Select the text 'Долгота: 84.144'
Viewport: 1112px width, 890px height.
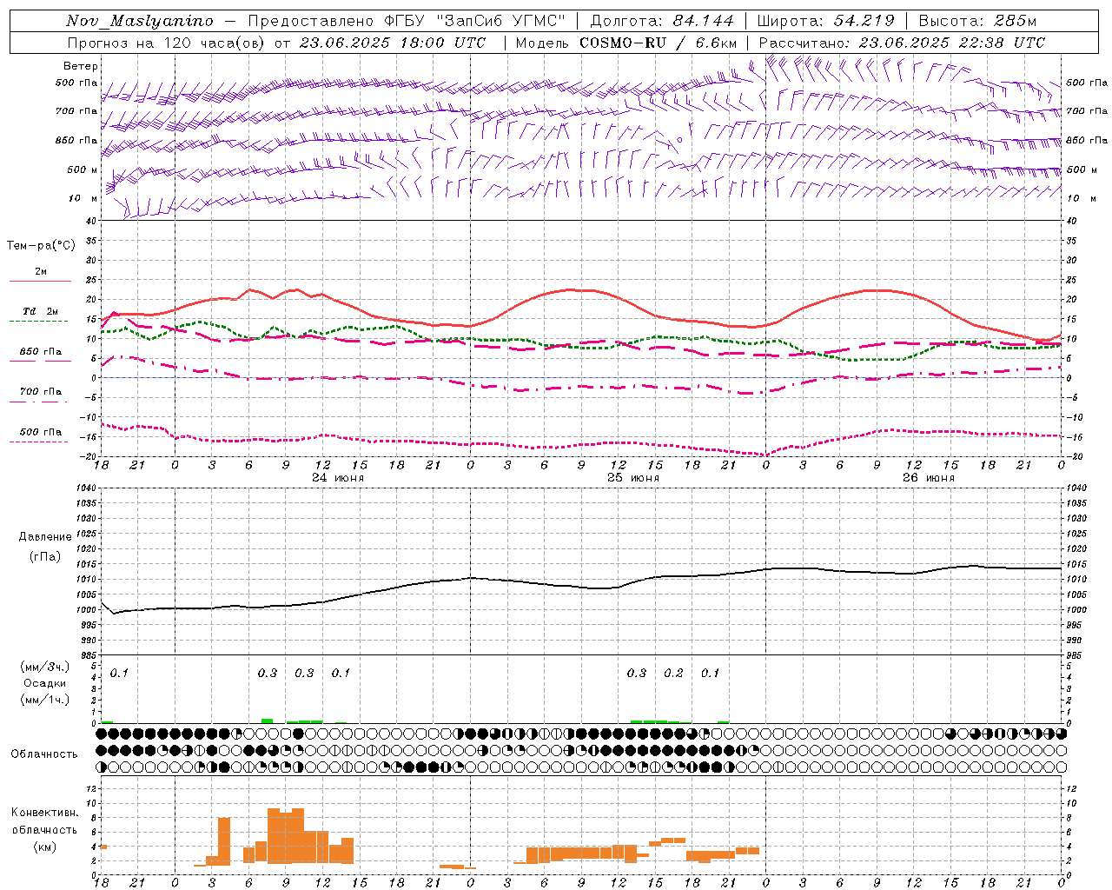click(662, 21)
